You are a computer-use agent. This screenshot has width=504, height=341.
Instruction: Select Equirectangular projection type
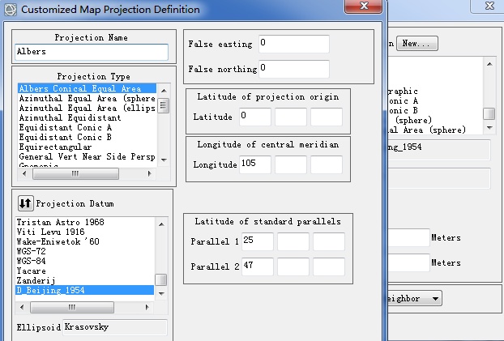pyautogui.click(x=87, y=147)
